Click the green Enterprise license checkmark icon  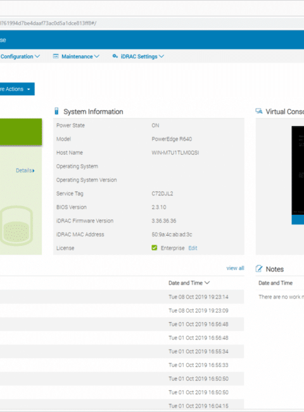[x=155, y=248]
